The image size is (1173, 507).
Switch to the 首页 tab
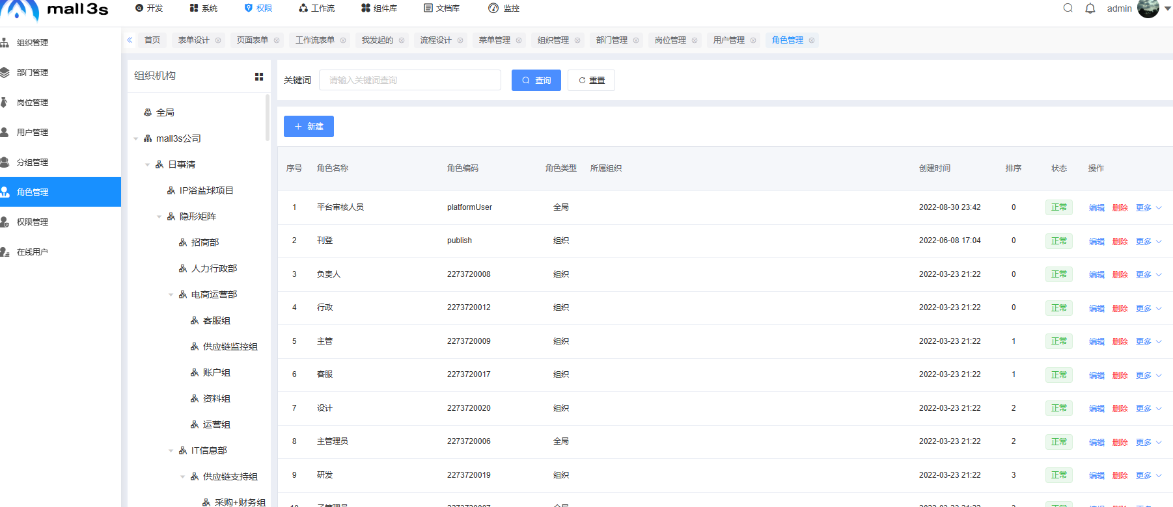click(152, 40)
